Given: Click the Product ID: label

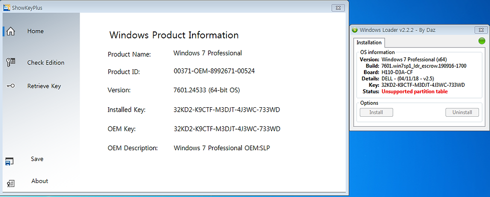Looking at the screenshot, I should [x=124, y=72].
